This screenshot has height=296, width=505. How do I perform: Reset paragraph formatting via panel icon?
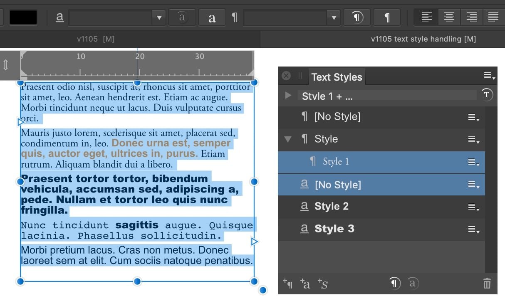[394, 283]
